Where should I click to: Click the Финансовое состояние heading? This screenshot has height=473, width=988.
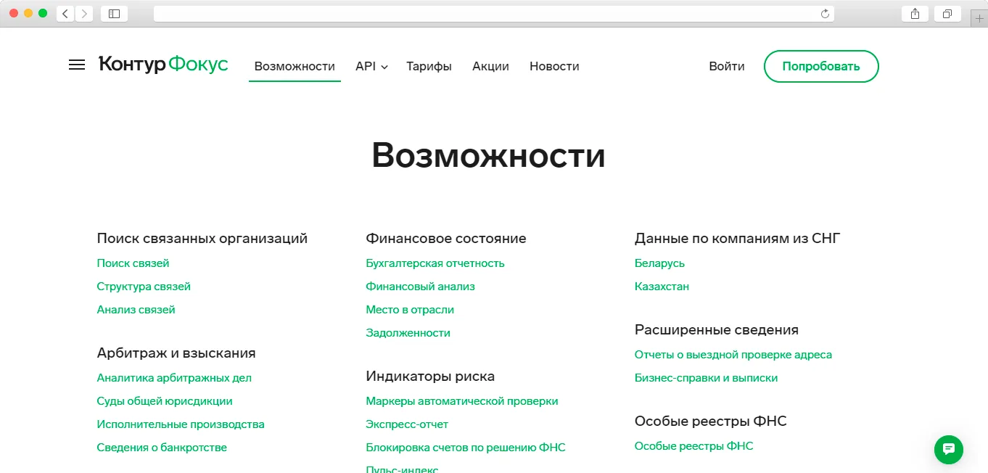(446, 239)
